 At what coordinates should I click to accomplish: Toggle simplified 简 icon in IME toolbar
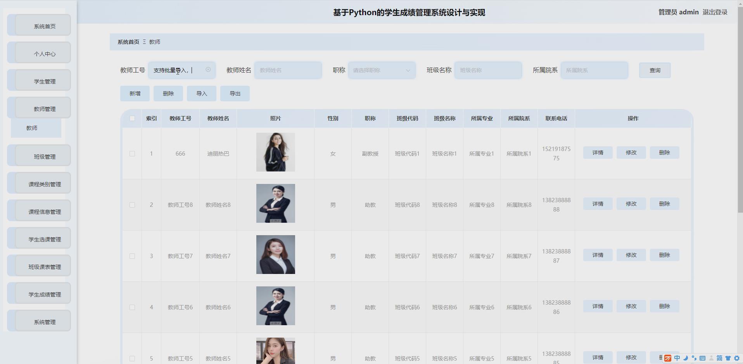click(719, 358)
